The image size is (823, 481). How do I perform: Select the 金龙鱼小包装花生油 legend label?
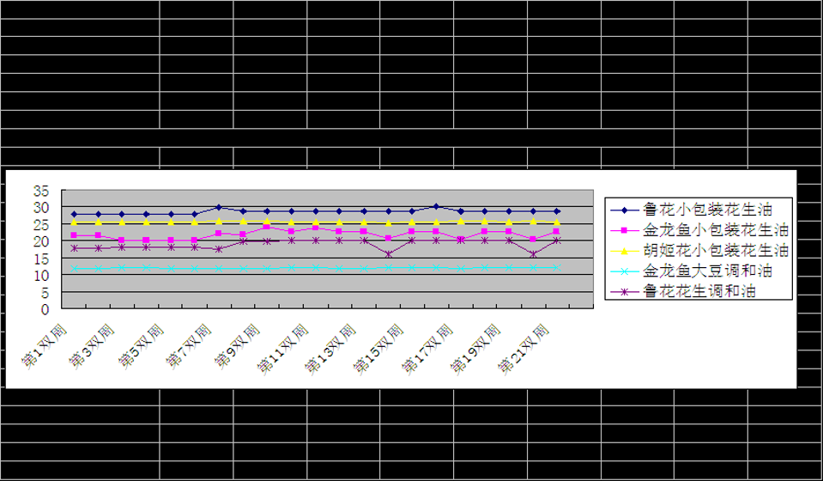(716, 230)
